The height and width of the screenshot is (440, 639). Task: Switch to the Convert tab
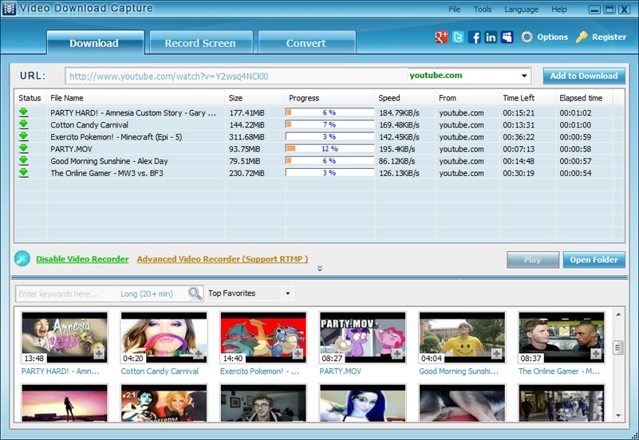(306, 43)
